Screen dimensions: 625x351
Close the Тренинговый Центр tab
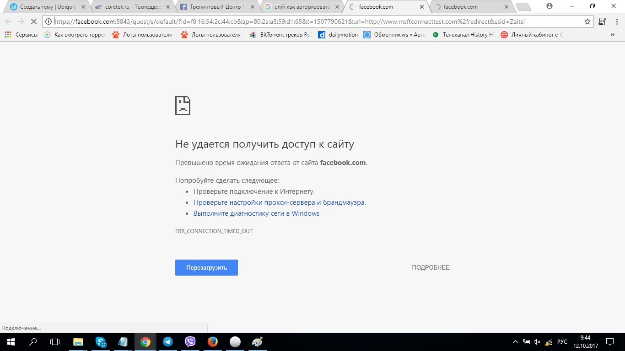(x=253, y=7)
